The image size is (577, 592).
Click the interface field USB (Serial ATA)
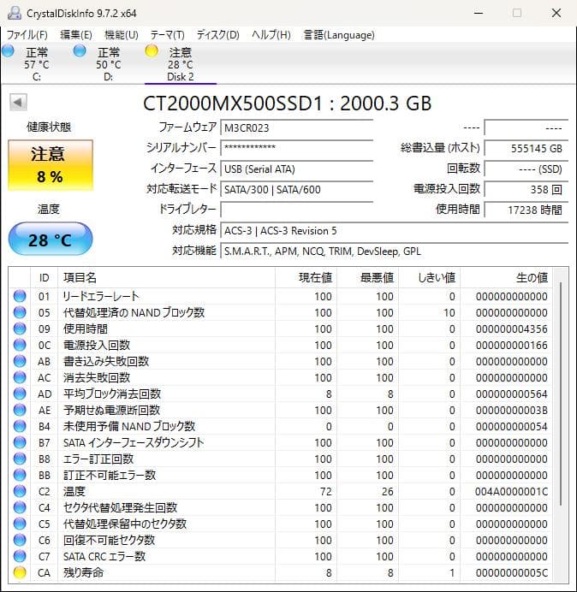296,169
